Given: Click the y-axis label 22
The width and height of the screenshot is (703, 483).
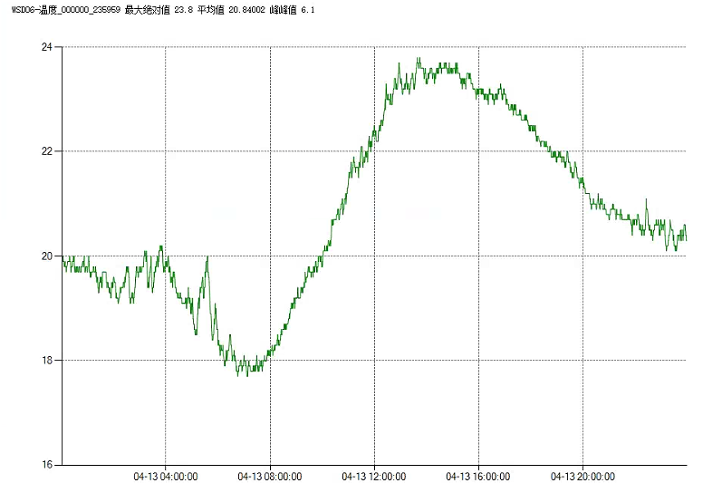Looking at the screenshot, I should 47,151.
